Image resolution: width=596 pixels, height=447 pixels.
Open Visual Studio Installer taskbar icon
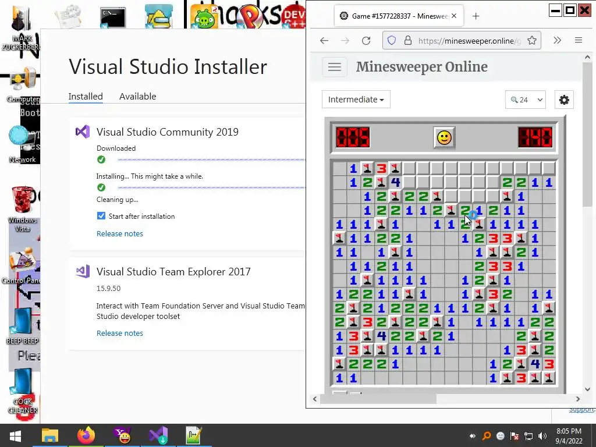point(158,435)
